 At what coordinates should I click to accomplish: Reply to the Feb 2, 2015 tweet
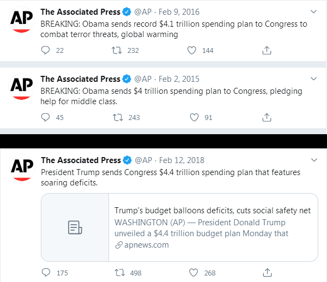pos(45,117)
